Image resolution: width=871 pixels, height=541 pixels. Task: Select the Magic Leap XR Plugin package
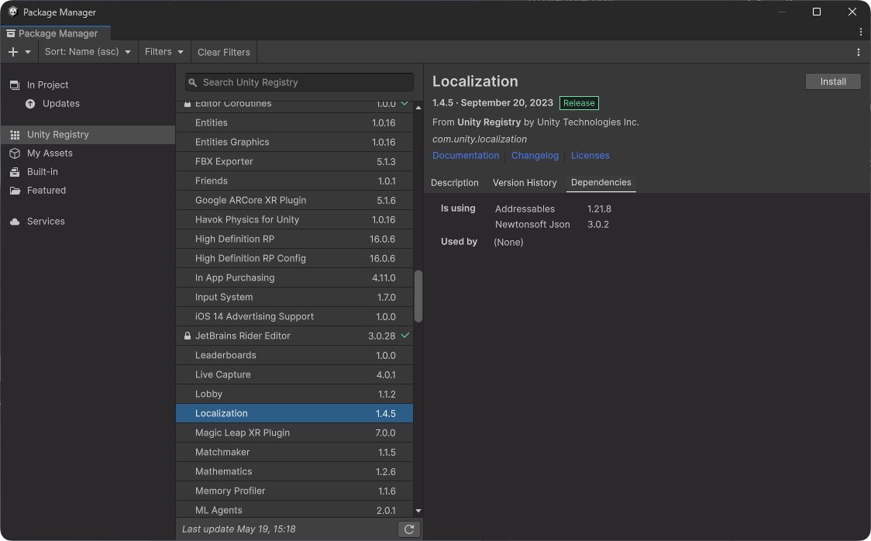(294, 432)
